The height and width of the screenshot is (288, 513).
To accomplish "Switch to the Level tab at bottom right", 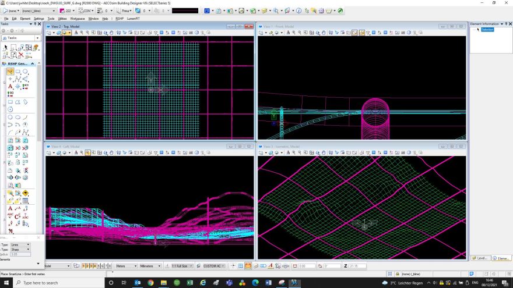I will point(480,258).
